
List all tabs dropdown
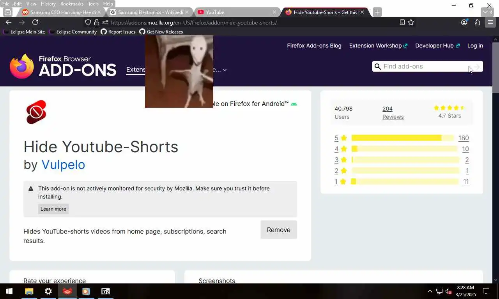[x=488, y=12]
